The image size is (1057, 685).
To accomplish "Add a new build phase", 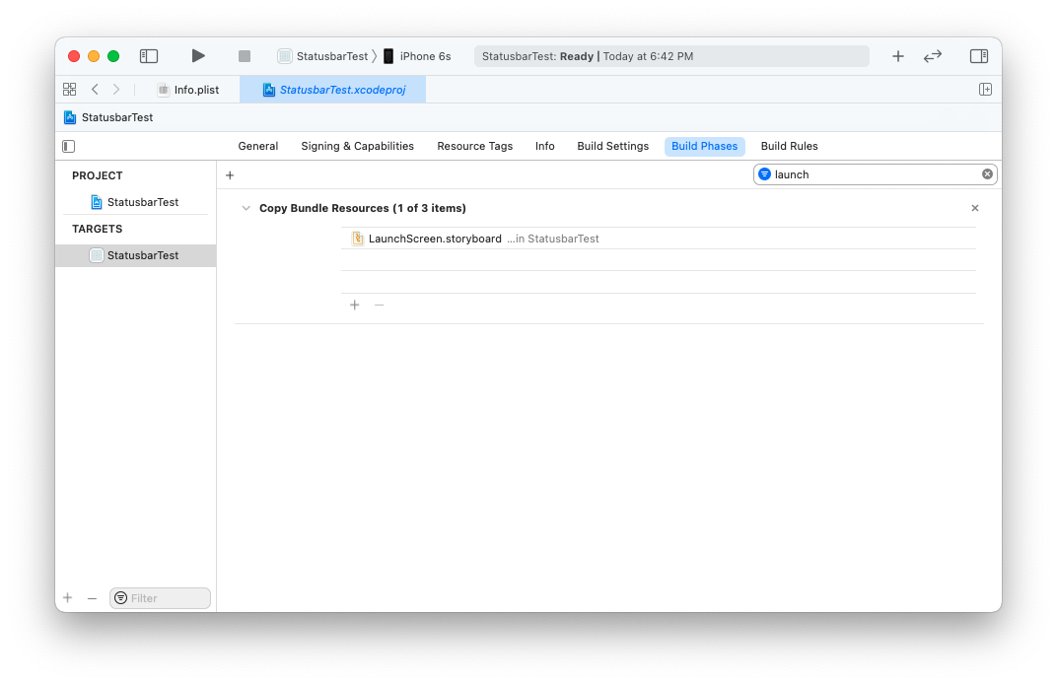I will (x=230, y=175).
